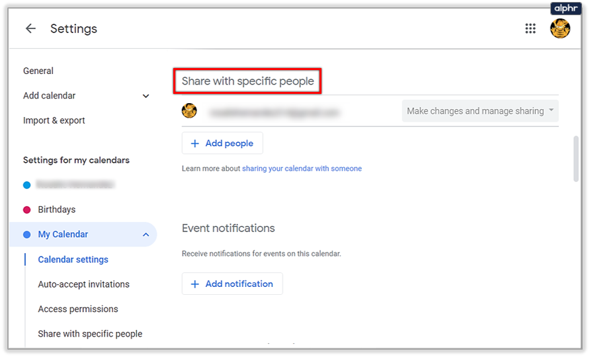Jump to Access permissions section
The height and width of the screenshot is (357, 590).
click(x=78, y=309)
